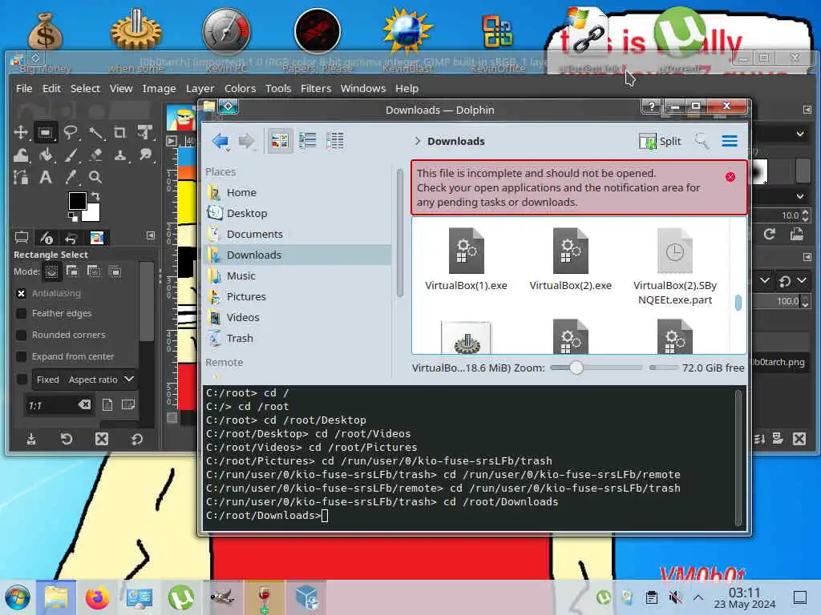Select the Paintbrush tool
821x615 pixels.
71,155
